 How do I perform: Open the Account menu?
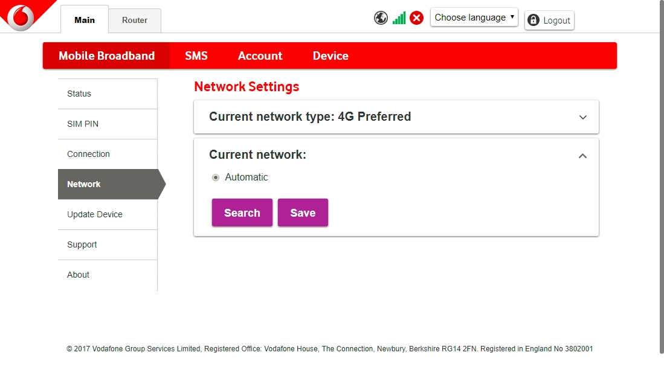pos(260,56)
